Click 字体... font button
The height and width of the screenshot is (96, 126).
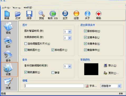(93, 86)
